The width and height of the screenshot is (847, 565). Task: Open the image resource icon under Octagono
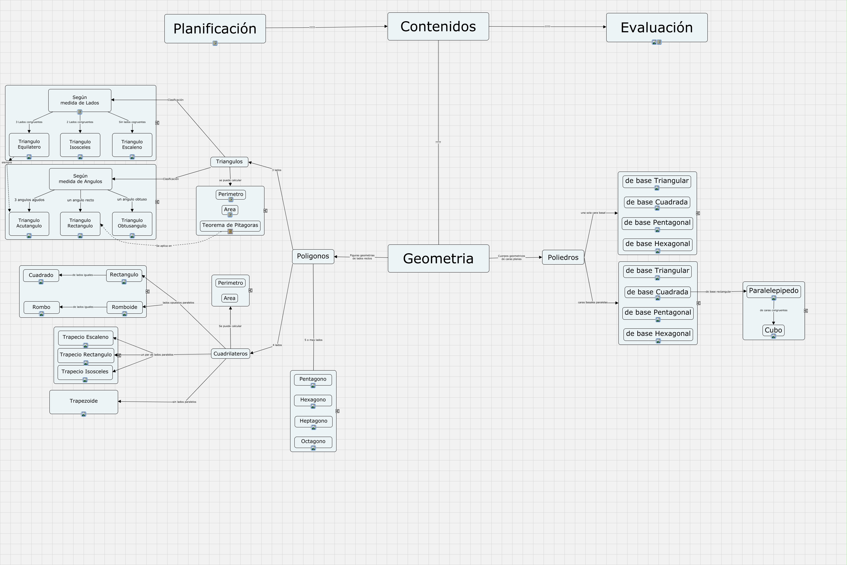click(313, 448)
